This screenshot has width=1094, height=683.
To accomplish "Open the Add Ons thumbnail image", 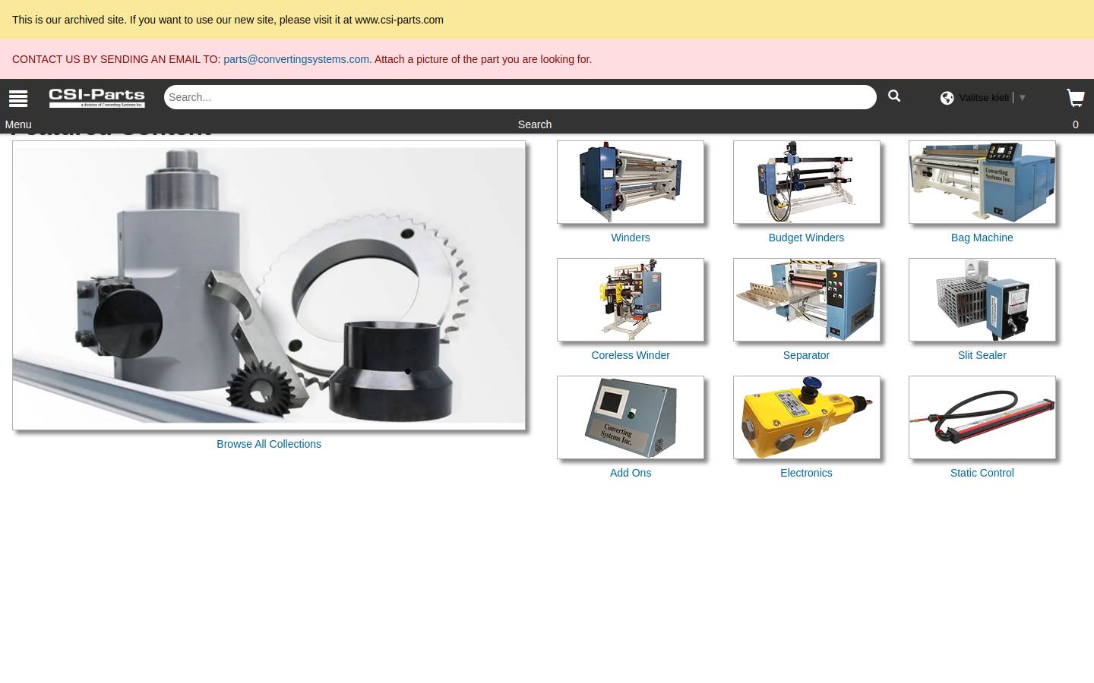I will [x=631, y=417].
